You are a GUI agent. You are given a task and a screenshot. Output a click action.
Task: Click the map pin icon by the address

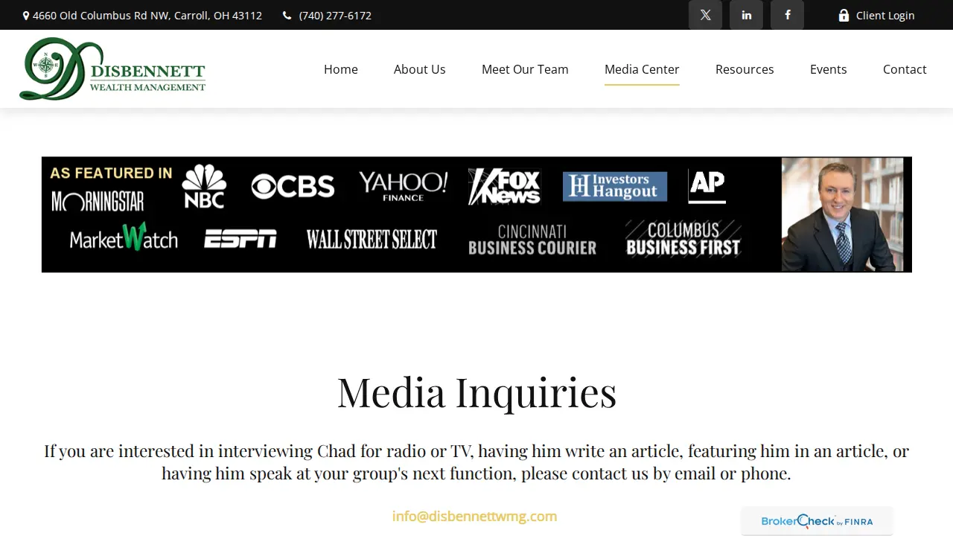pyautogui.click(x=26, y=16)
